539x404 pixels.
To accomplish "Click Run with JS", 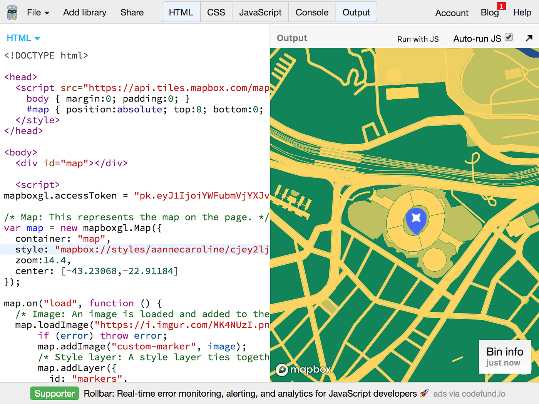I will [x=418, y=39].
